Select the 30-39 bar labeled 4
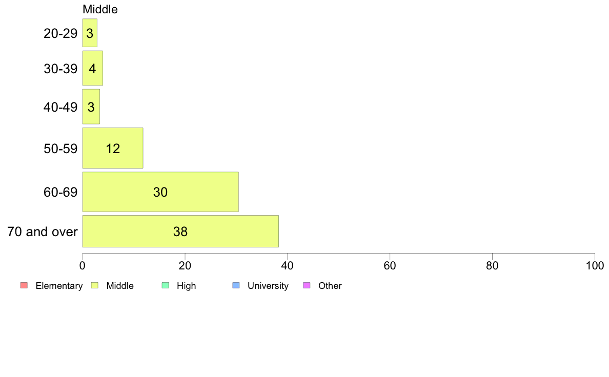Screen dimensions: 609x377 (92, 68)
